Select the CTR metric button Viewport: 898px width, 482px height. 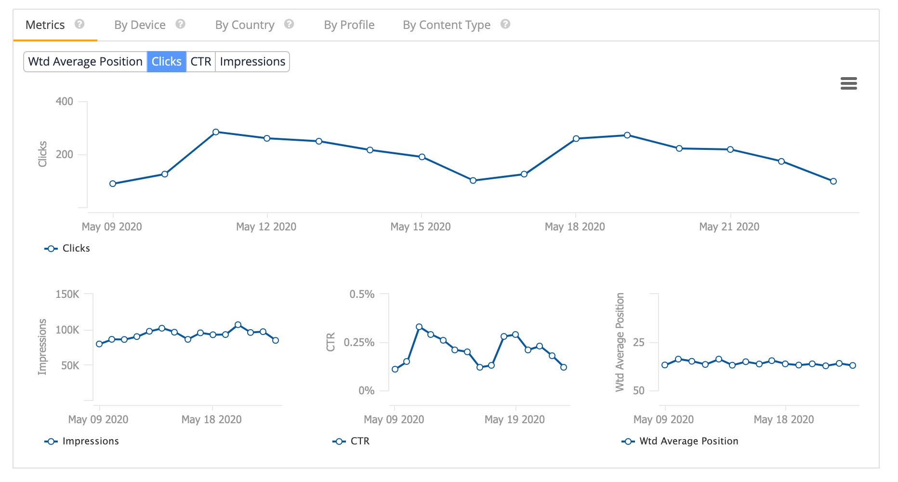(x=200, y=61)
